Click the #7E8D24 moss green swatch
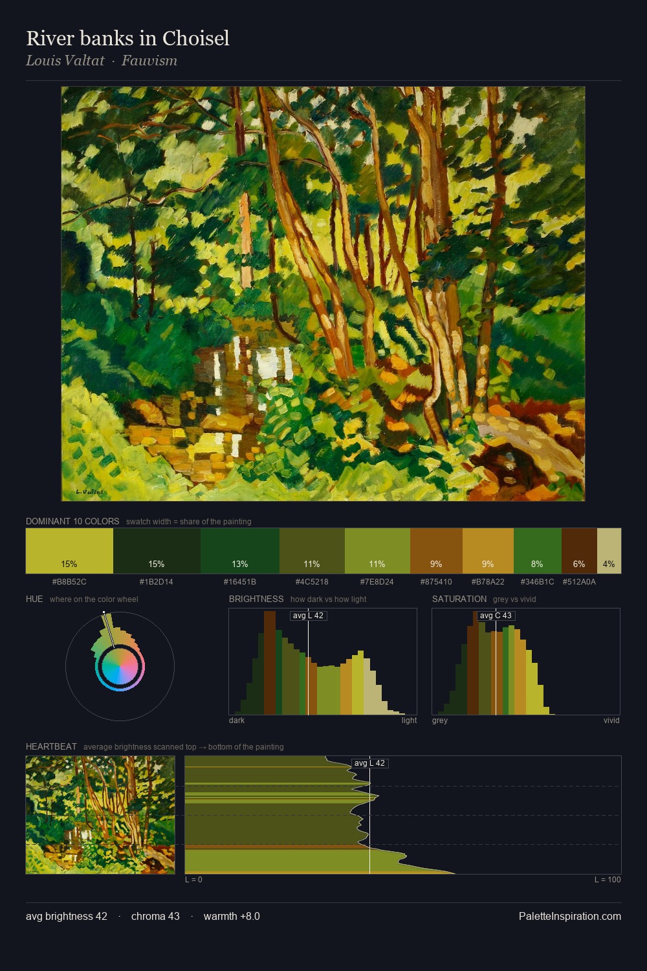This screenshot has height=971, width=647. 377,551
